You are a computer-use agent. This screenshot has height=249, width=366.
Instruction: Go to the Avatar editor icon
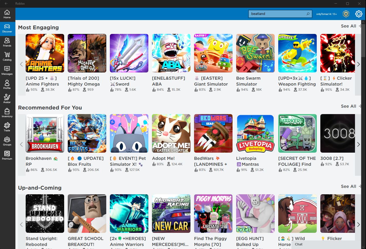click(x=7, y=99)
